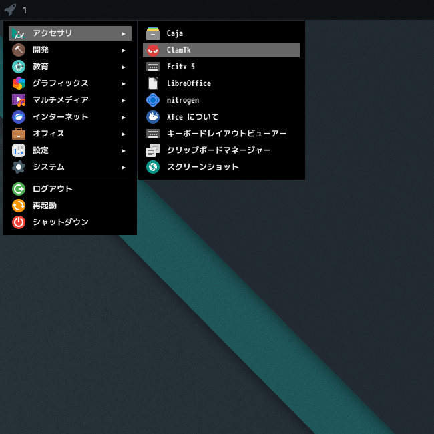Open the マルチメディア menu category
The image size is (434, 434).
(70, 100)
